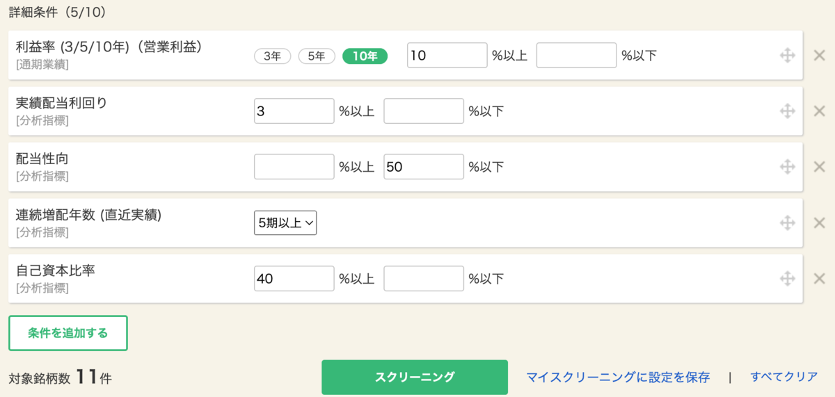Click the 条件を追加する button
Viewport: 835px width, 397px height.
click(68, 333)
